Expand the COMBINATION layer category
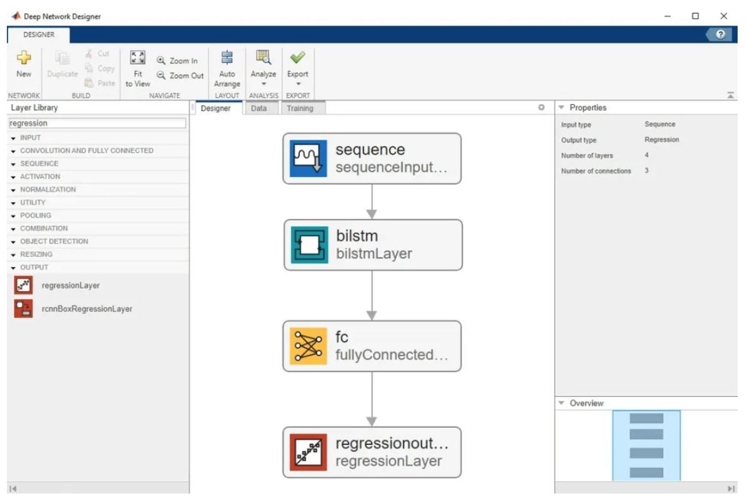Image resolution: width=747 pixels, height=501 pixels. (x=13, y=229)
